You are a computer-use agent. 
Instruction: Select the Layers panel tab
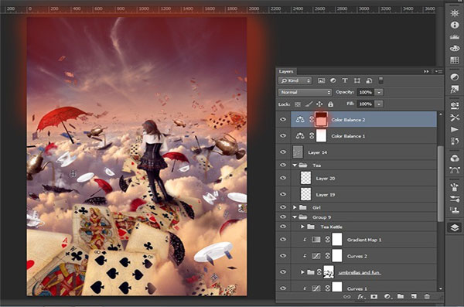pos(286,71)
